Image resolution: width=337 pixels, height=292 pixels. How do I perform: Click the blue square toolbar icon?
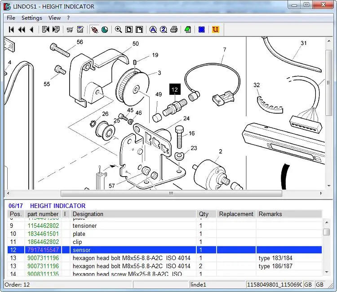(x=202, y=30)
